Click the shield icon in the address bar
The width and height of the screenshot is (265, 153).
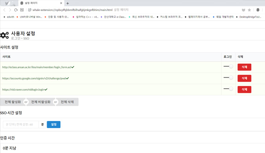[x=243, y=10]
